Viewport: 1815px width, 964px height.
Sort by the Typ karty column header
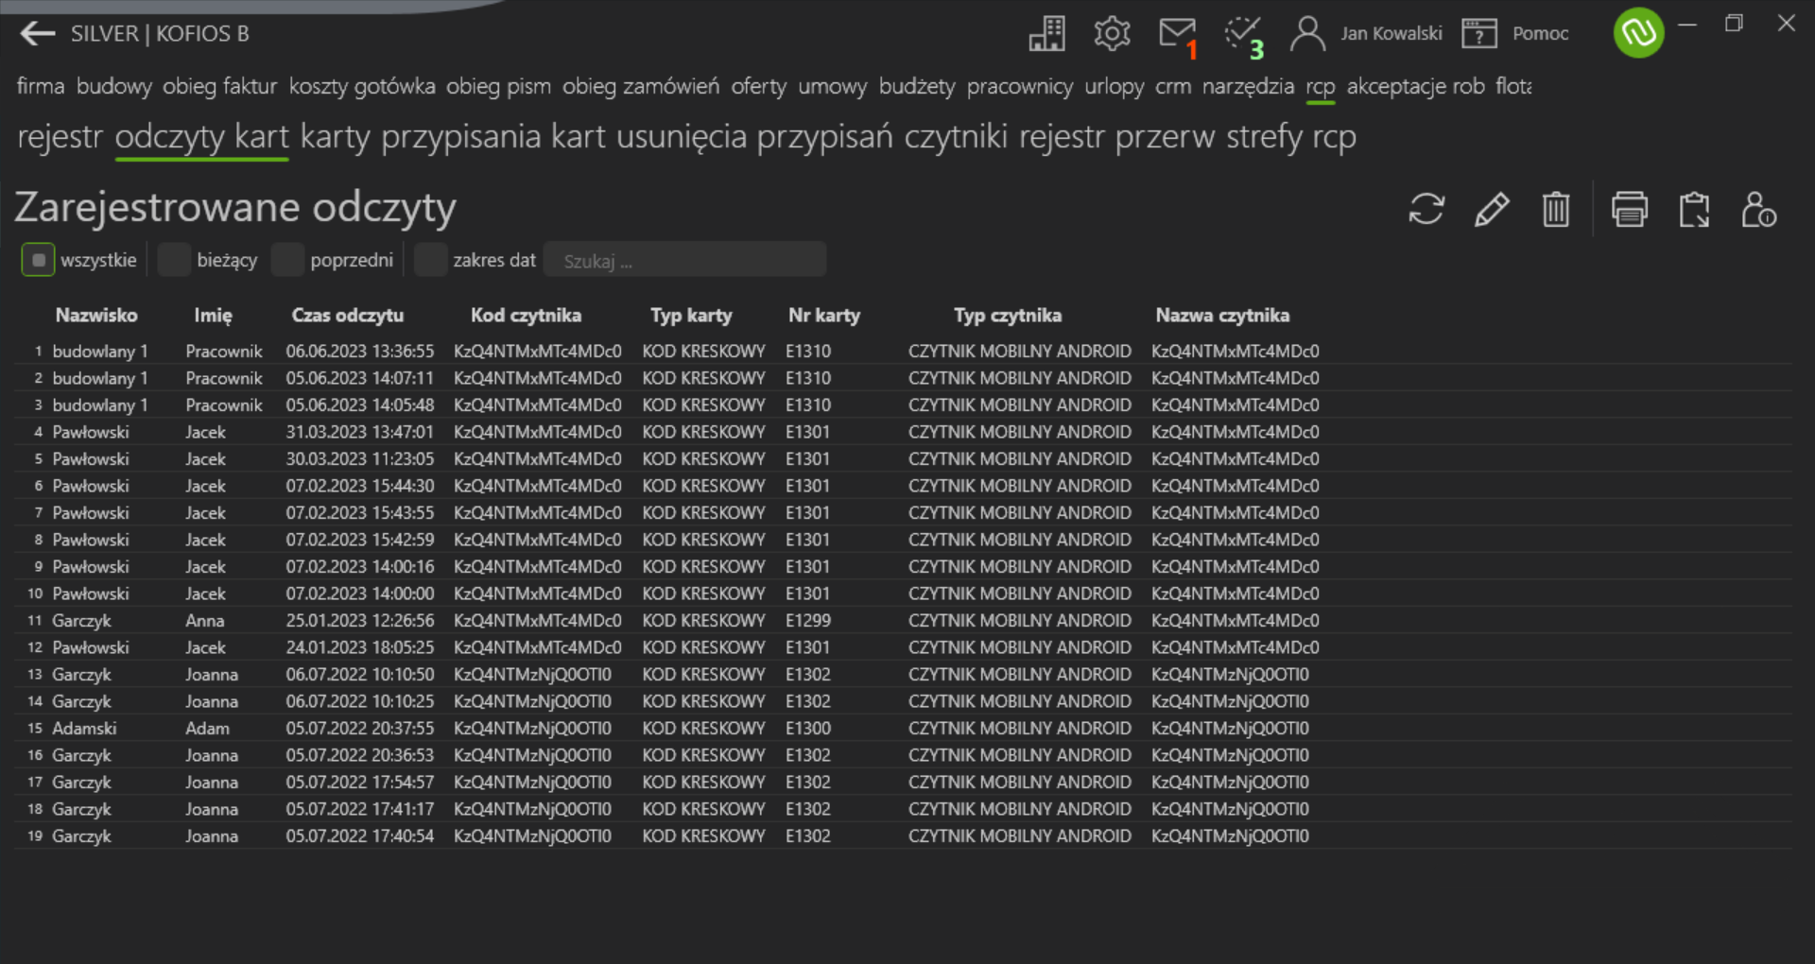click(691, 316)
